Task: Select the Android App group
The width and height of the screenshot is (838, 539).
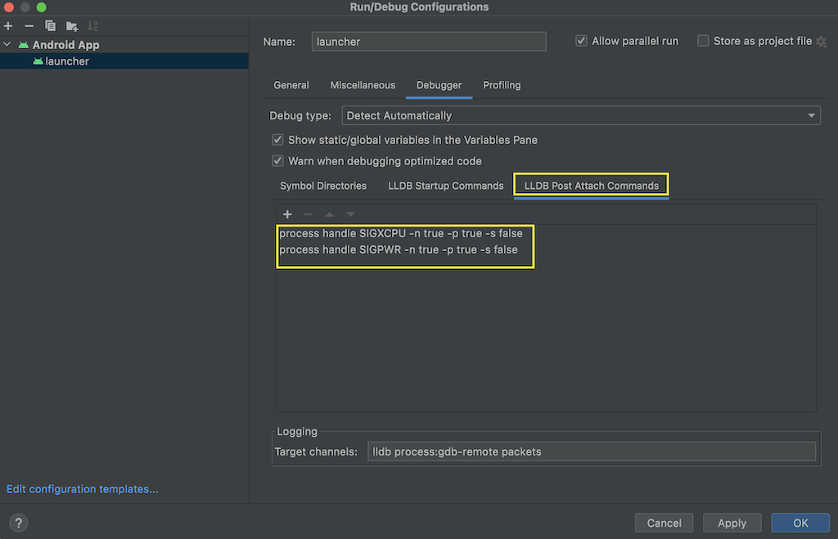Action: 65,45
